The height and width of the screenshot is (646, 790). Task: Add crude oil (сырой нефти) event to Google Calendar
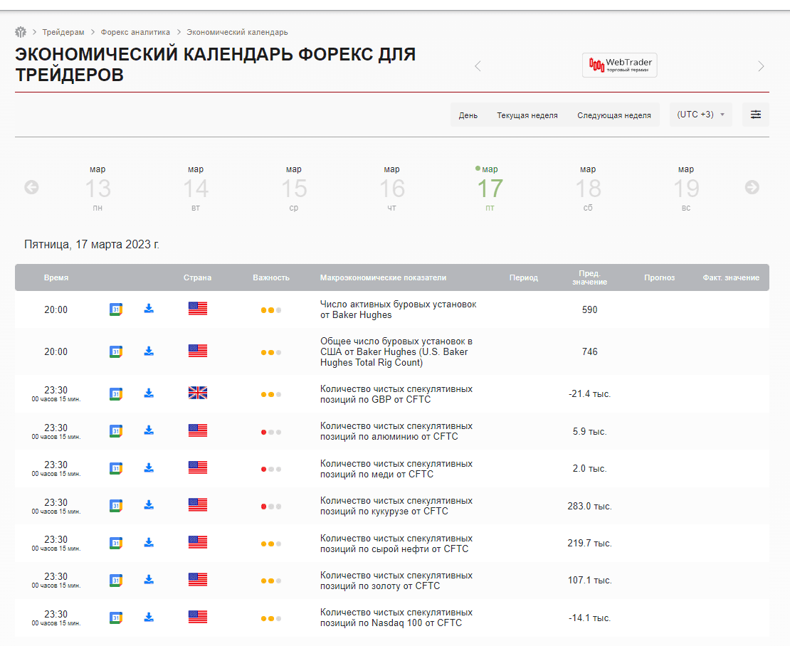pos(116,543)
